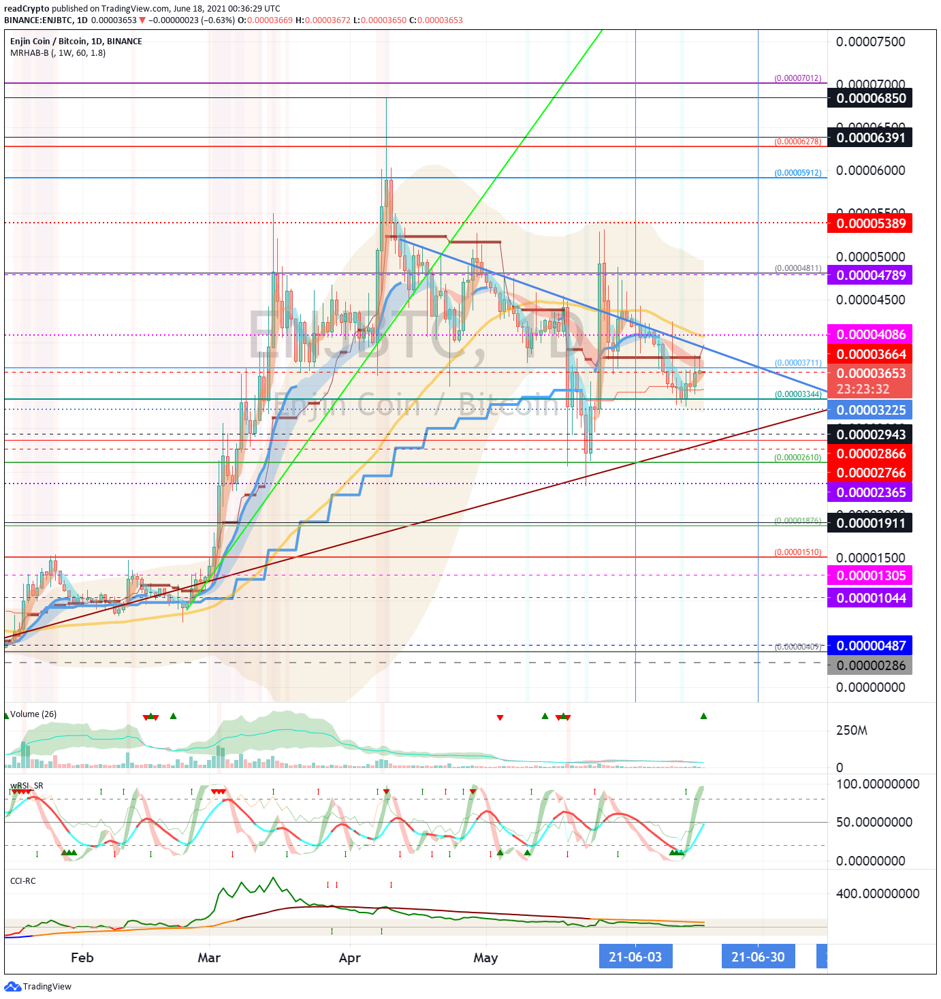Click the CCI-RC indicator label
This screenshot has width=941, height=999.
tap(23, 881)
